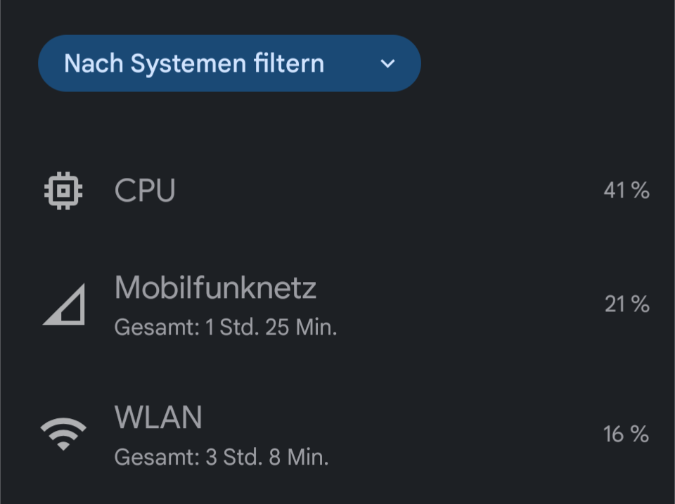This screenshot has height=504, width=675.
Task: Click the Wi-Fi signal icon
Action: pyautogui.click(x=63, y=434)
